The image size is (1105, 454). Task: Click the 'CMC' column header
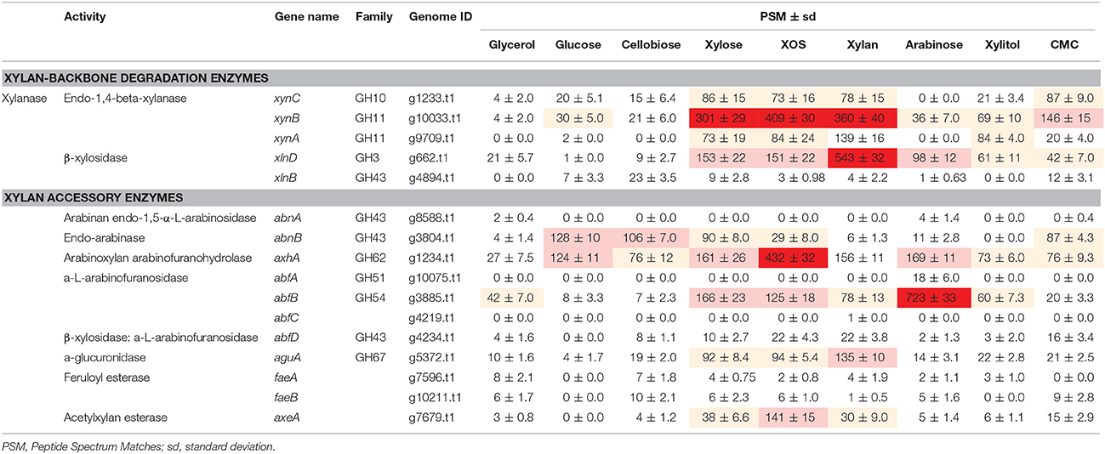(x=1064, y=44)
